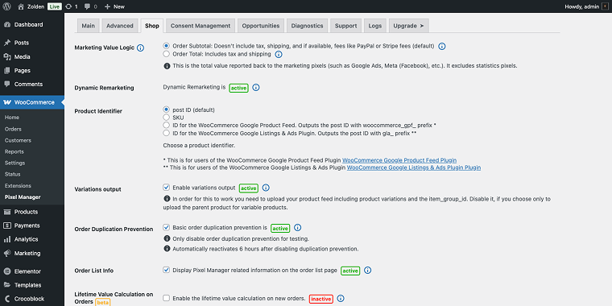Switch to the Logs tab

click(375, 26)
